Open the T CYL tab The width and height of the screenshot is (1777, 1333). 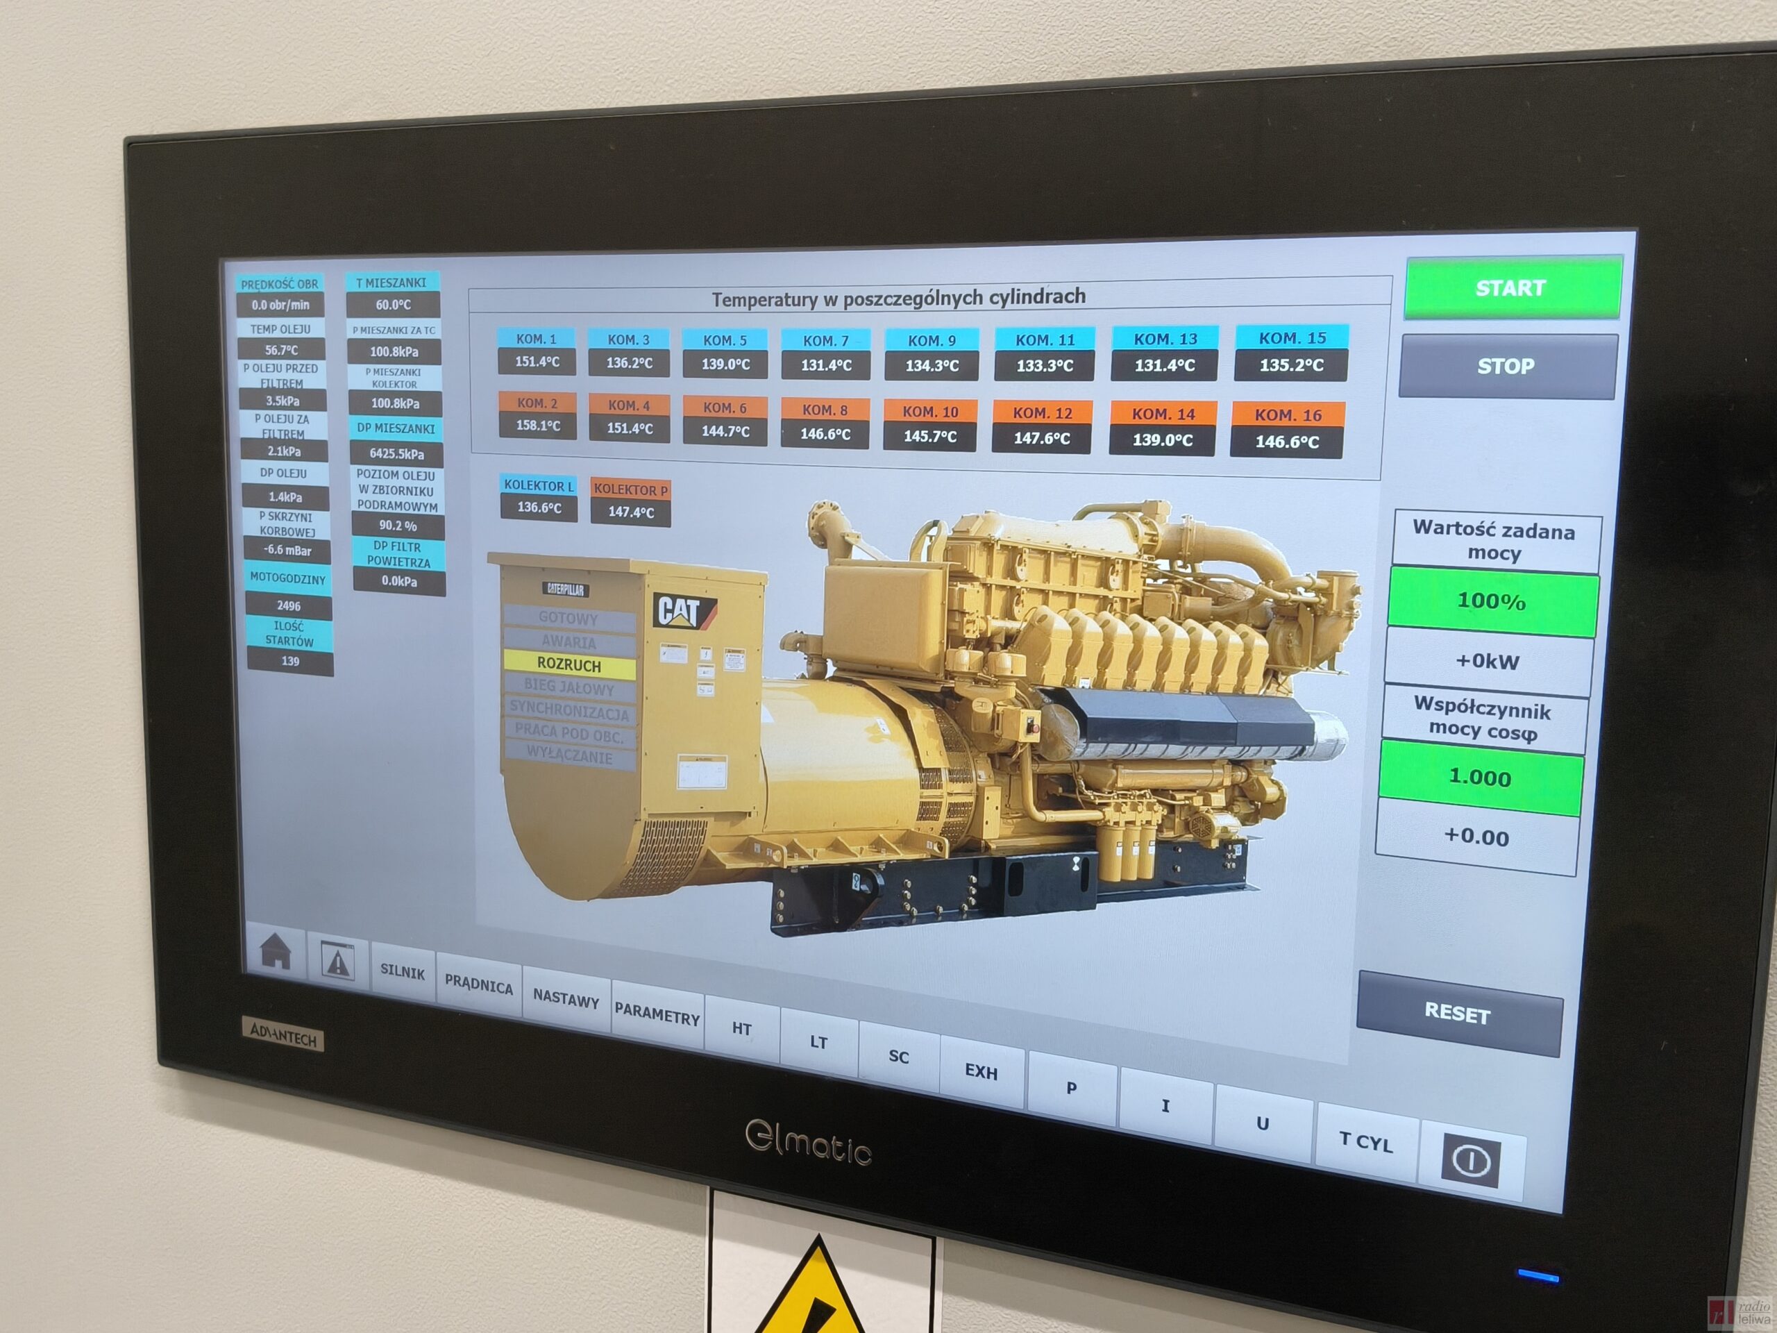point(1365,1143)
